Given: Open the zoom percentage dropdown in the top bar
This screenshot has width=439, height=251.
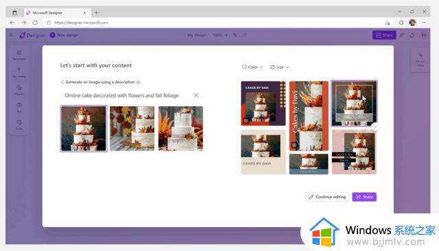Looking at the screenshot, I should coord(220,35).
